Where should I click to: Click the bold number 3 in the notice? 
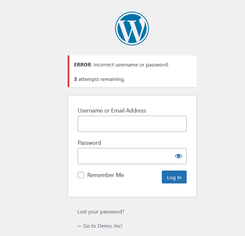[x=75, y=79]
